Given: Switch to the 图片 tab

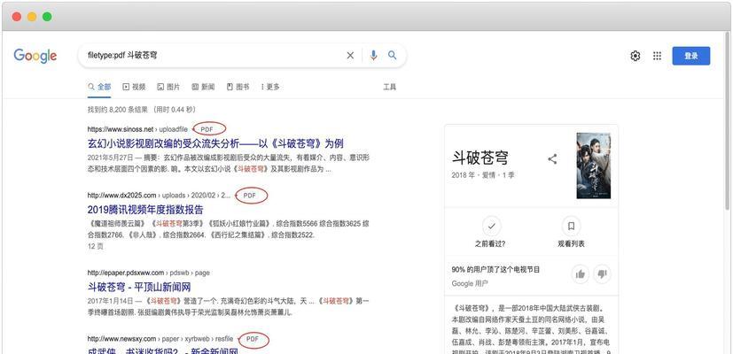Looking at the screenshot, I should coord(168,87).
